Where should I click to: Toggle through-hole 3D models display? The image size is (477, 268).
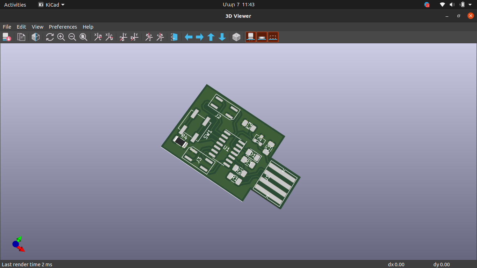tap(251, 37)
